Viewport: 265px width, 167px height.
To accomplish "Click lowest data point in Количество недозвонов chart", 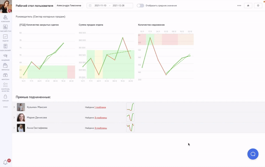I will tap(166, 74).
